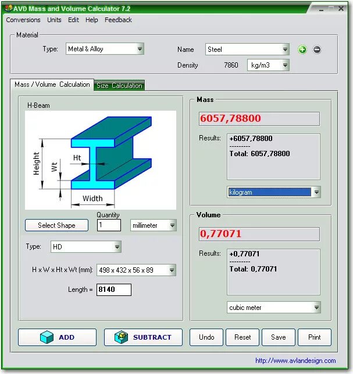Viewport: 353px width, 374px height.
Task: Click the Mass value field 6057,78800
Action: click(x=259, y=118)
